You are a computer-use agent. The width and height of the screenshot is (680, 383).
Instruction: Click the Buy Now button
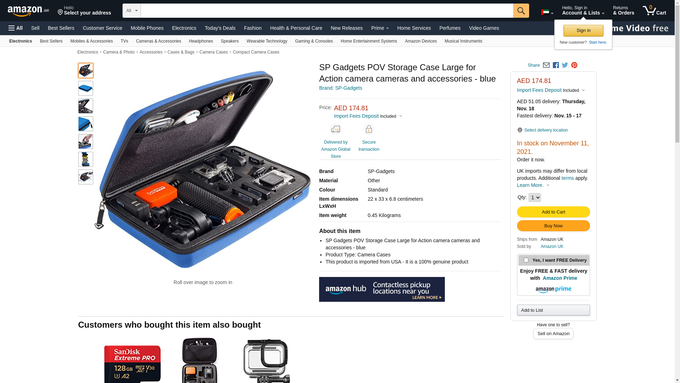tap(553, 226)
